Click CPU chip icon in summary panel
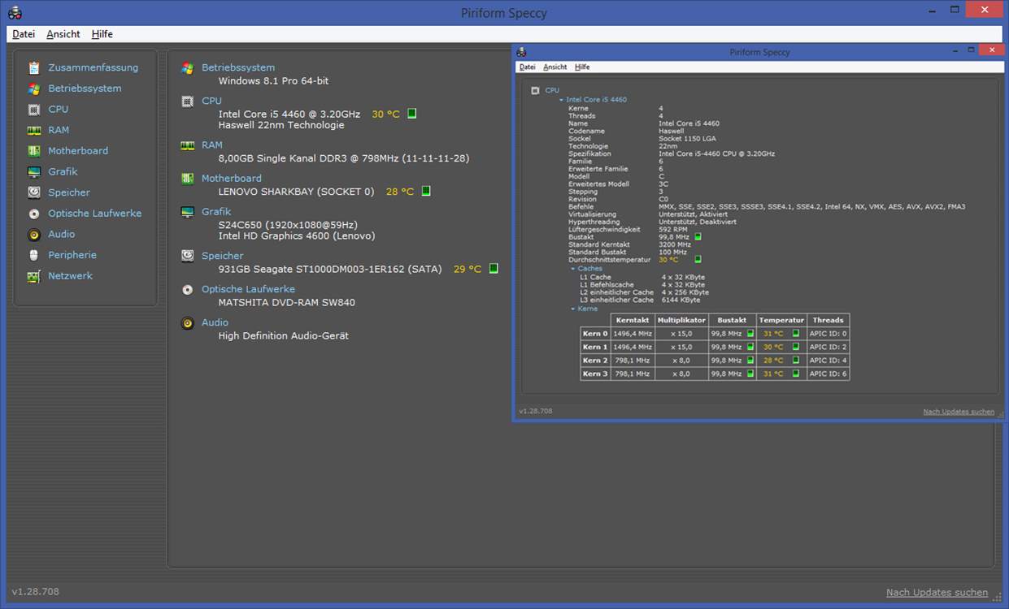The image size is (1009, 609). [x=188, y=101]
